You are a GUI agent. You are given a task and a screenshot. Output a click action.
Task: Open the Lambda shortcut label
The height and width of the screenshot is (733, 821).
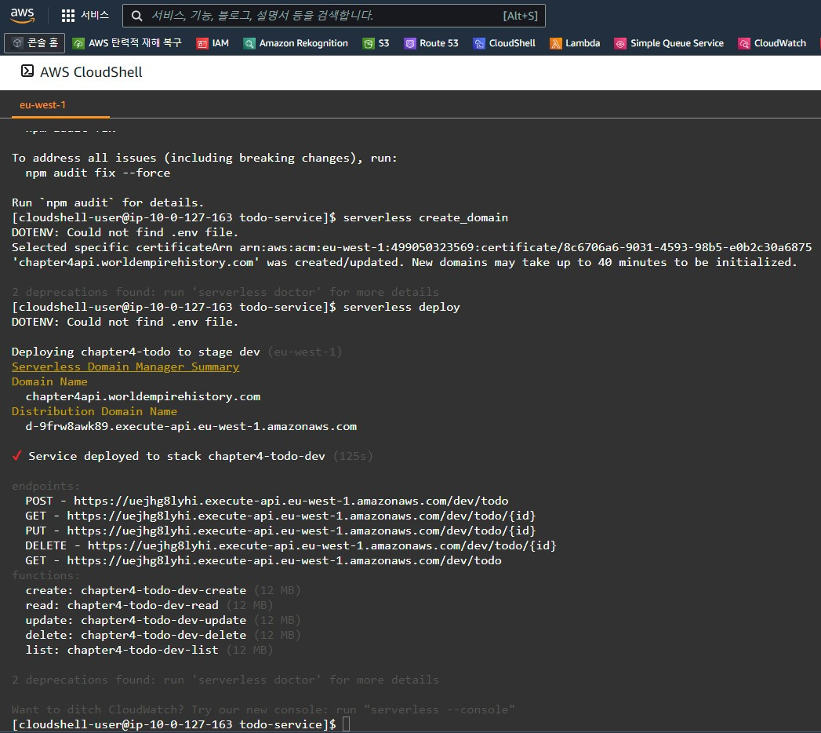click(x=583, y=43)
